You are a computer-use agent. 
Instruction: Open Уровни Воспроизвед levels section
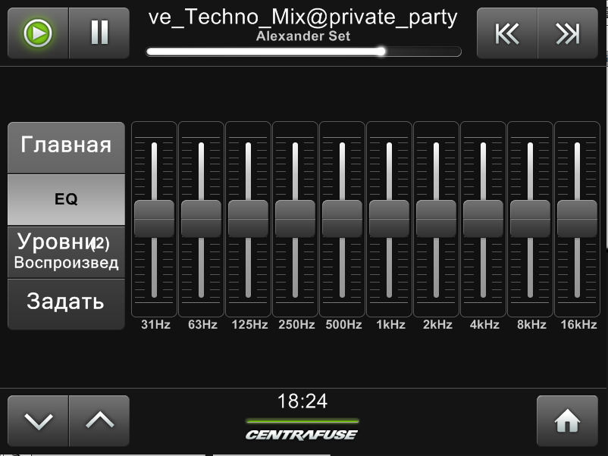point(66,252)
